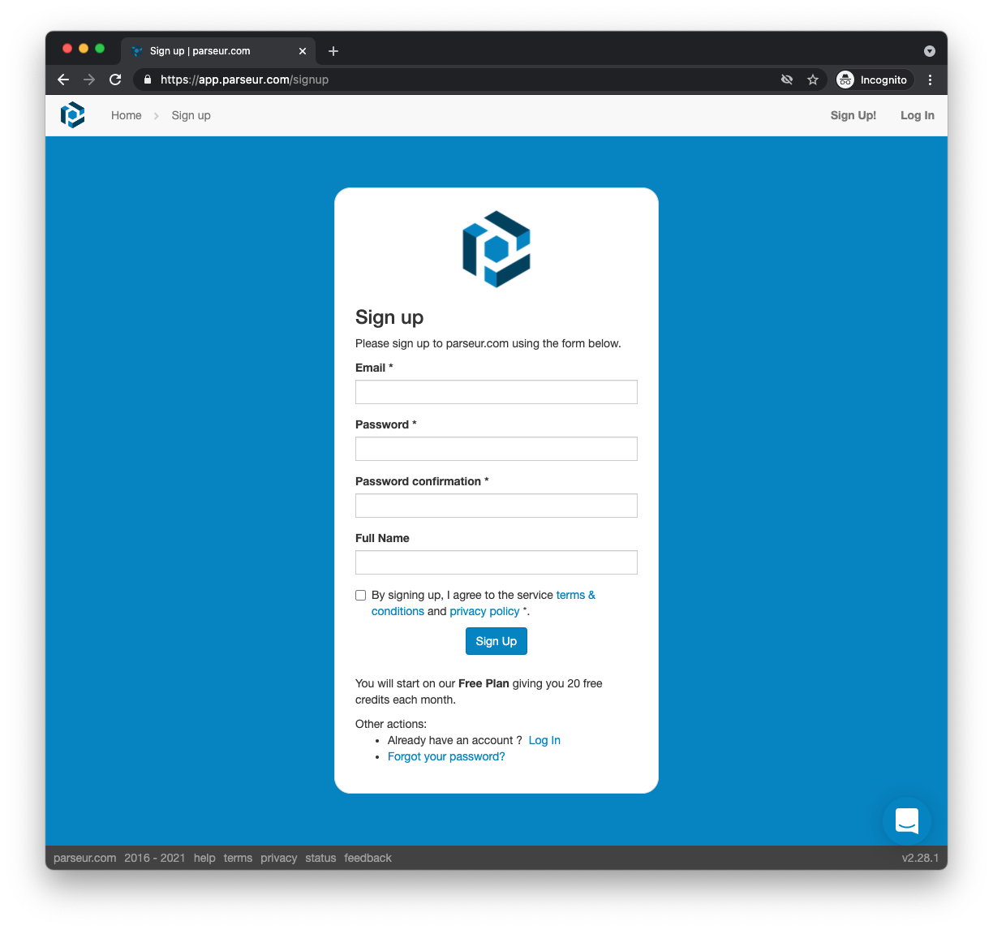This screenshot has width=993, height=930.
Task: Open the chat support widget
Action: (907, 820)
